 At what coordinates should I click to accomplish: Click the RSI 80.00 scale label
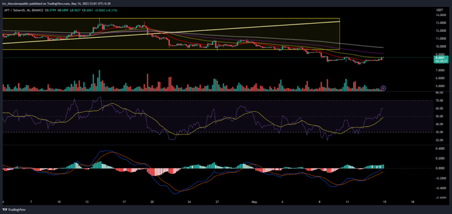[x=440, y=92]
